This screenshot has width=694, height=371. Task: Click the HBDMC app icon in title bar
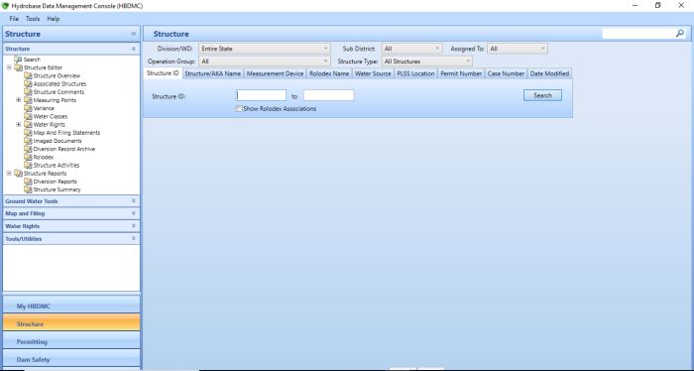[x=5, y=6]
